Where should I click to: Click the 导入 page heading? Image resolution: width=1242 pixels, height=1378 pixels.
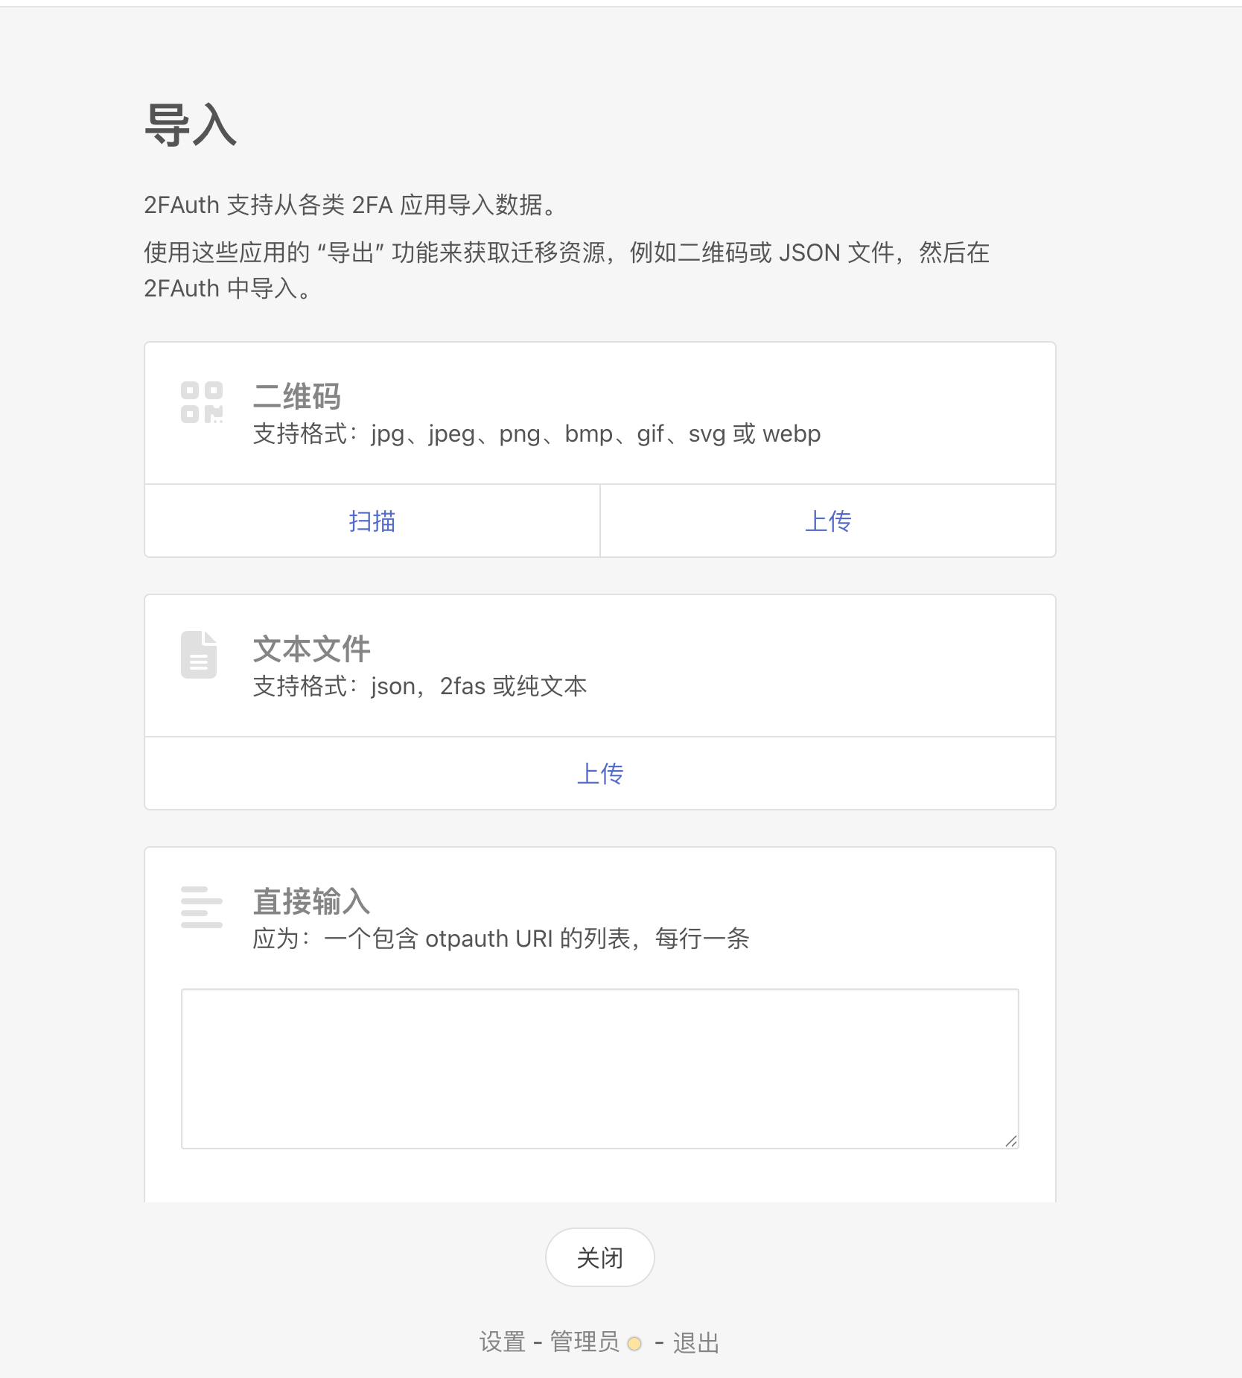(191, 124)
